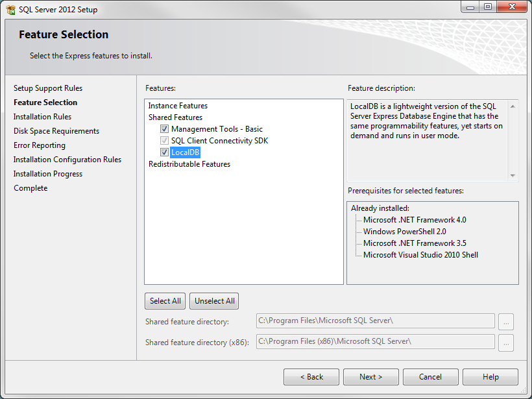Cancel the SQL Server setup

tap(431, 377)
